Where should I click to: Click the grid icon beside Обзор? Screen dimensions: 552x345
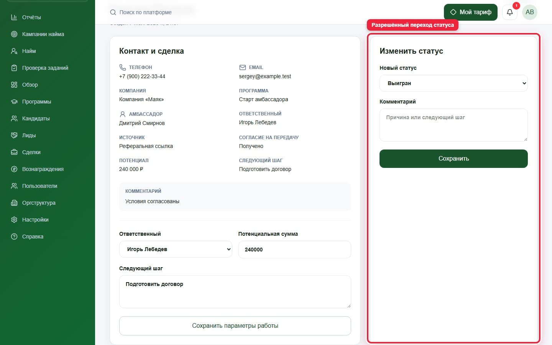pos(14,85)
